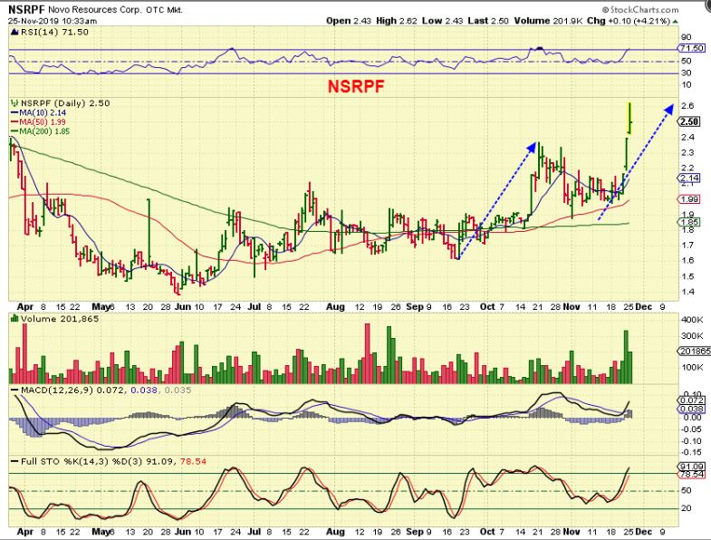Click the Jul label on bottom date axis
711x540 pixels.
point(255,531)
